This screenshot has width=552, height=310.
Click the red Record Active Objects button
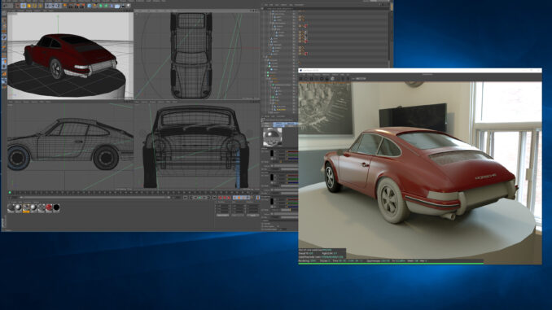point(220,198)
